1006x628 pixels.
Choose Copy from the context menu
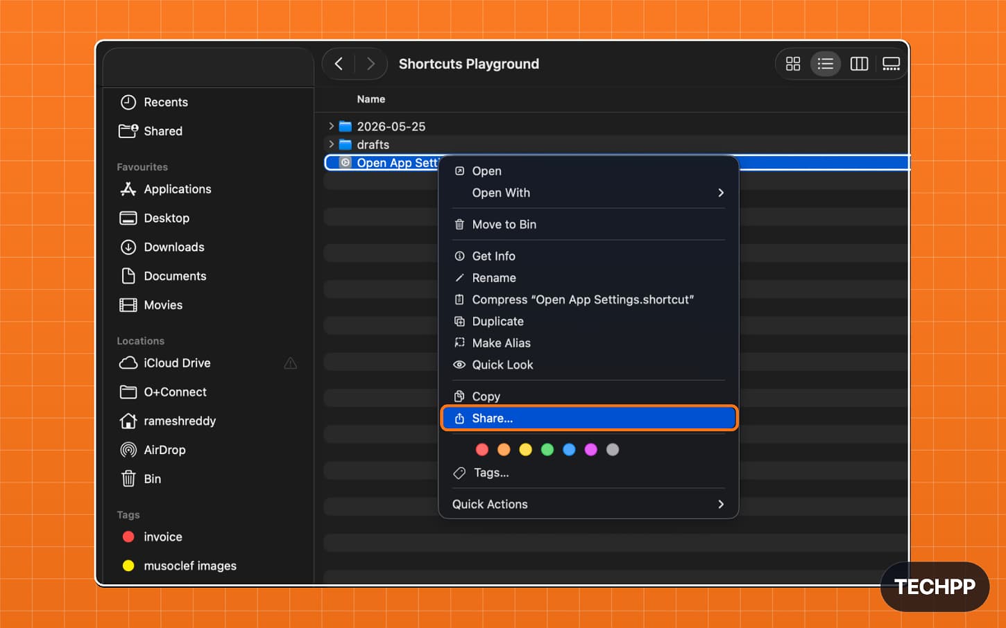[x=588, y=396]
